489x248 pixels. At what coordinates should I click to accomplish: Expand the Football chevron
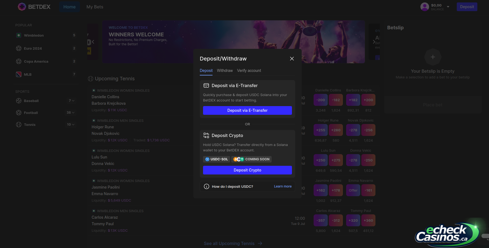[73, 113]
